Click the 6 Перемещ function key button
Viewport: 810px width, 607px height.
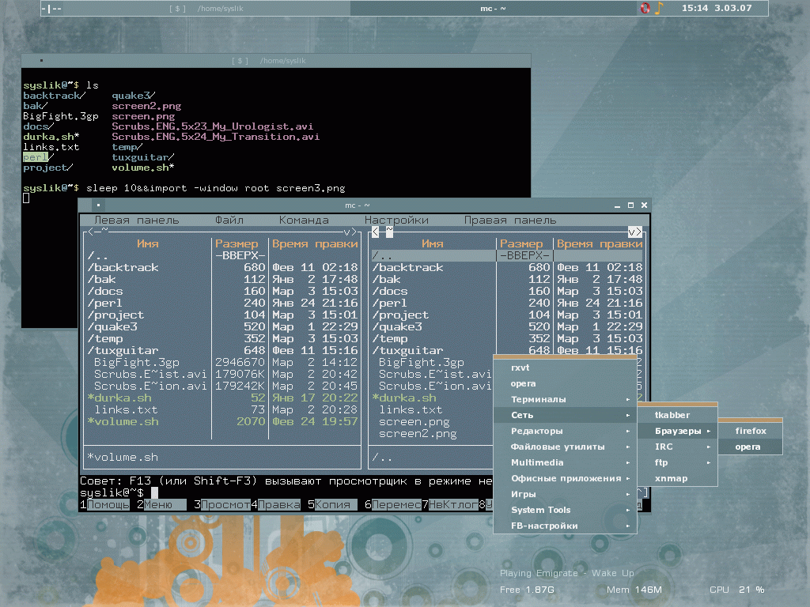click(393, 505)
